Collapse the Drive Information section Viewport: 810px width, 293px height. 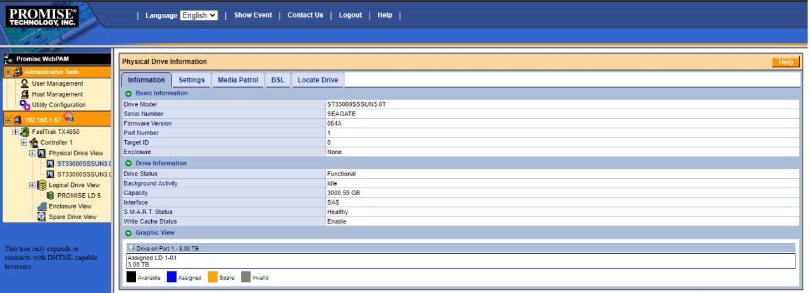(x=128, y=164)
